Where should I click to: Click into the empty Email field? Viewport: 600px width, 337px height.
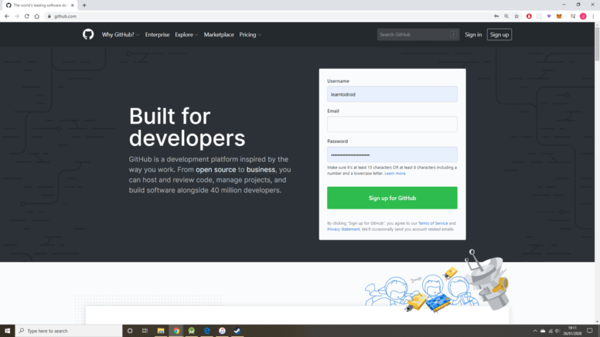(x=392, y=124)
